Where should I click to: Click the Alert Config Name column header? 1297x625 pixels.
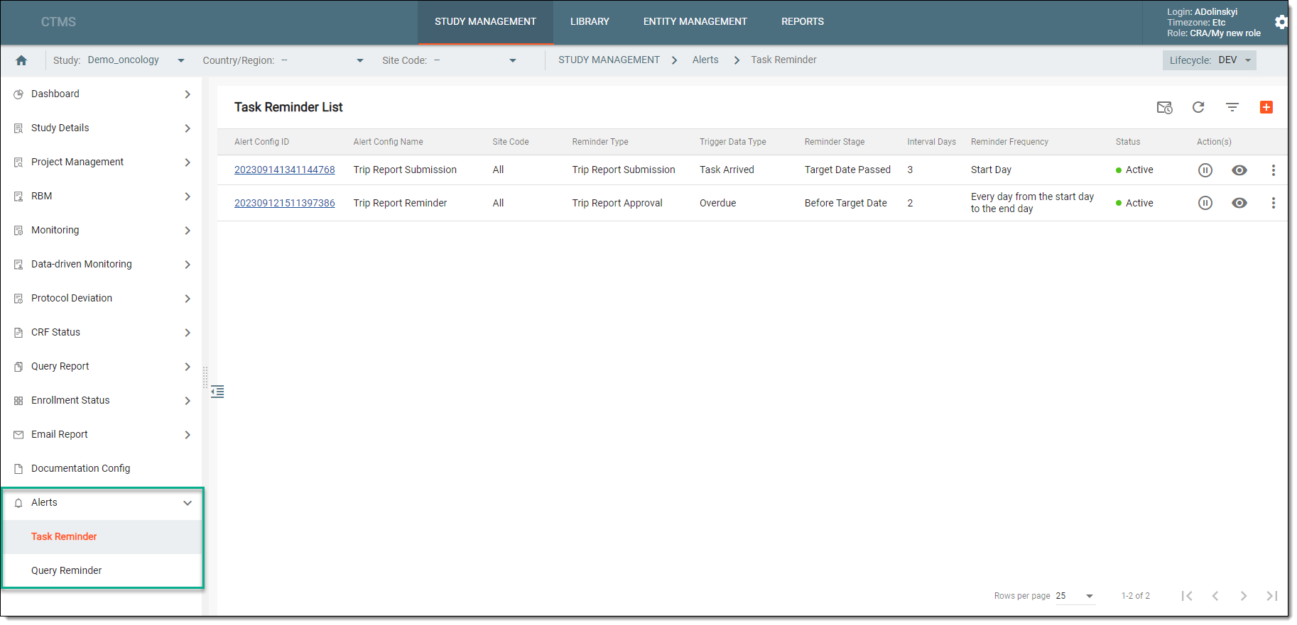coord(388,142)
